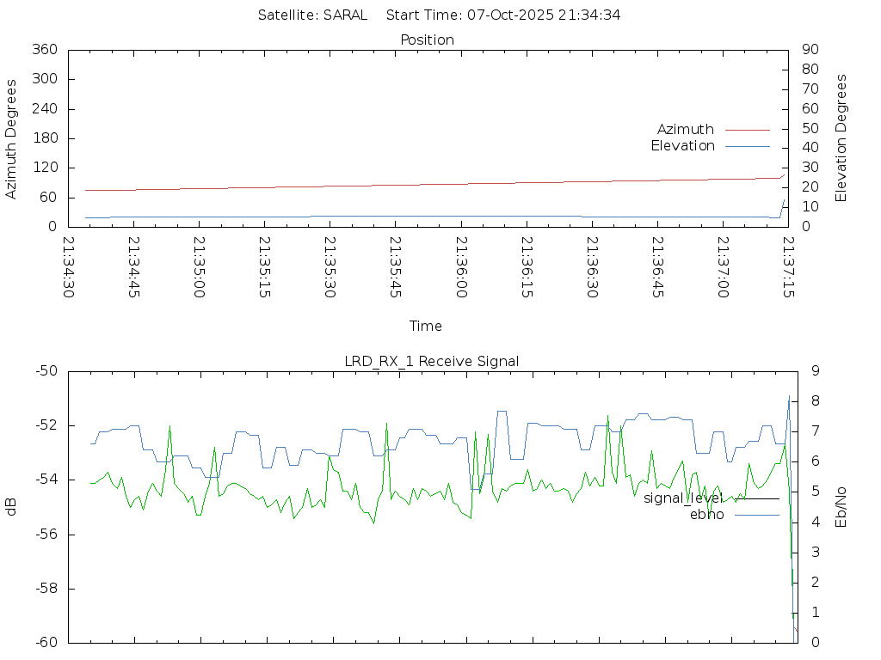This screenshot has width=881, height=660.
Task: Click the dB axis label
Action: click(11, 506)
